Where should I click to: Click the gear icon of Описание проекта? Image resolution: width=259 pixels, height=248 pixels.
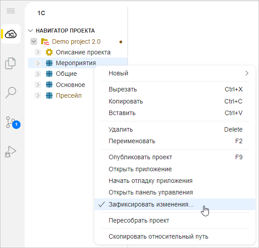click(49, 52)
